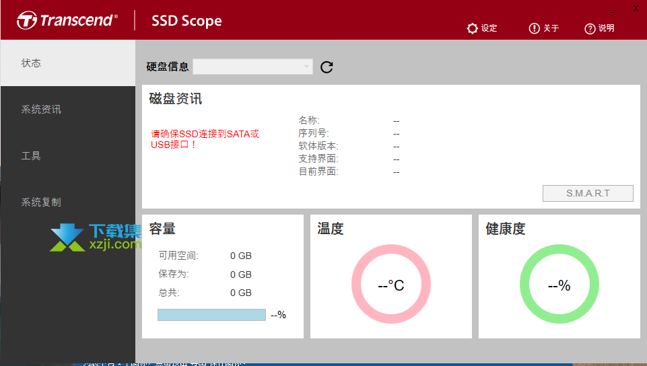This screenshot has width=647, height=366.
Task: Select the 状态 tab in the sidebar
Action: point(68,63)
